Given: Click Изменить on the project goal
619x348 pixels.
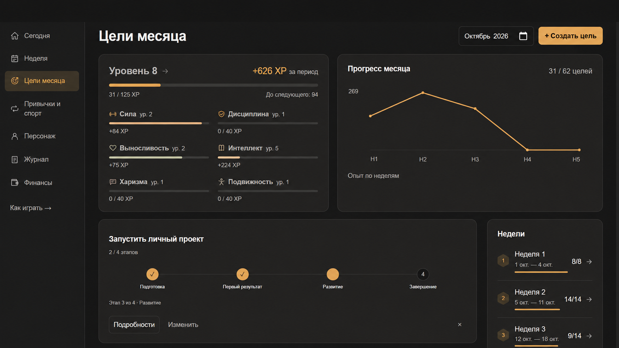Looking at the screenshot, I should 183,325.
